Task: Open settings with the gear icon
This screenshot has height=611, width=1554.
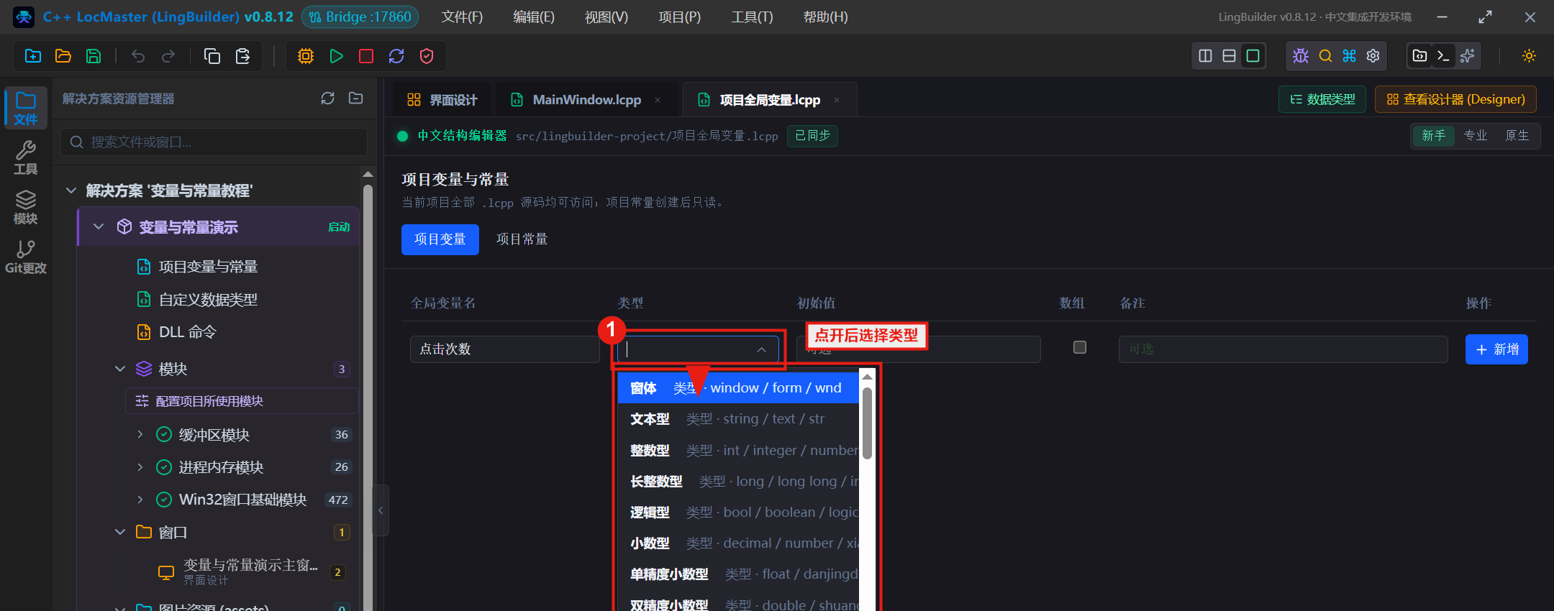Action: pyautogui.click(x=1373, y=56)
